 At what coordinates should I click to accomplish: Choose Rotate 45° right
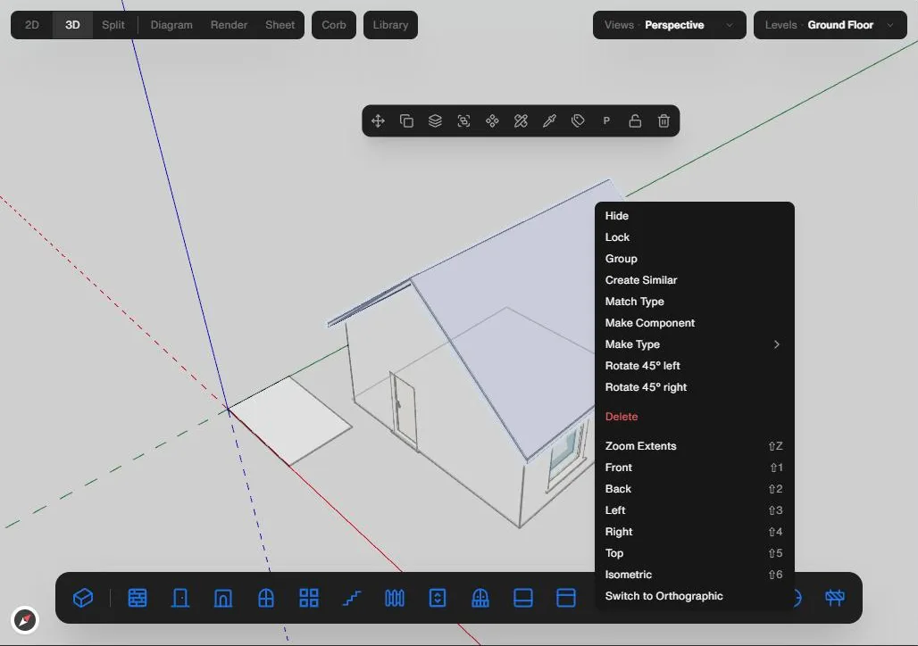click(695, 387)
